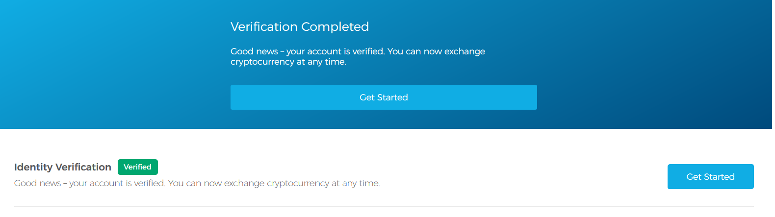Image resolution: width=775 pixels, height=217 pixels.
Task: Click "cryptocurrency at any time" in the banner
Action: pyautogui.click(x=288, y=62)
